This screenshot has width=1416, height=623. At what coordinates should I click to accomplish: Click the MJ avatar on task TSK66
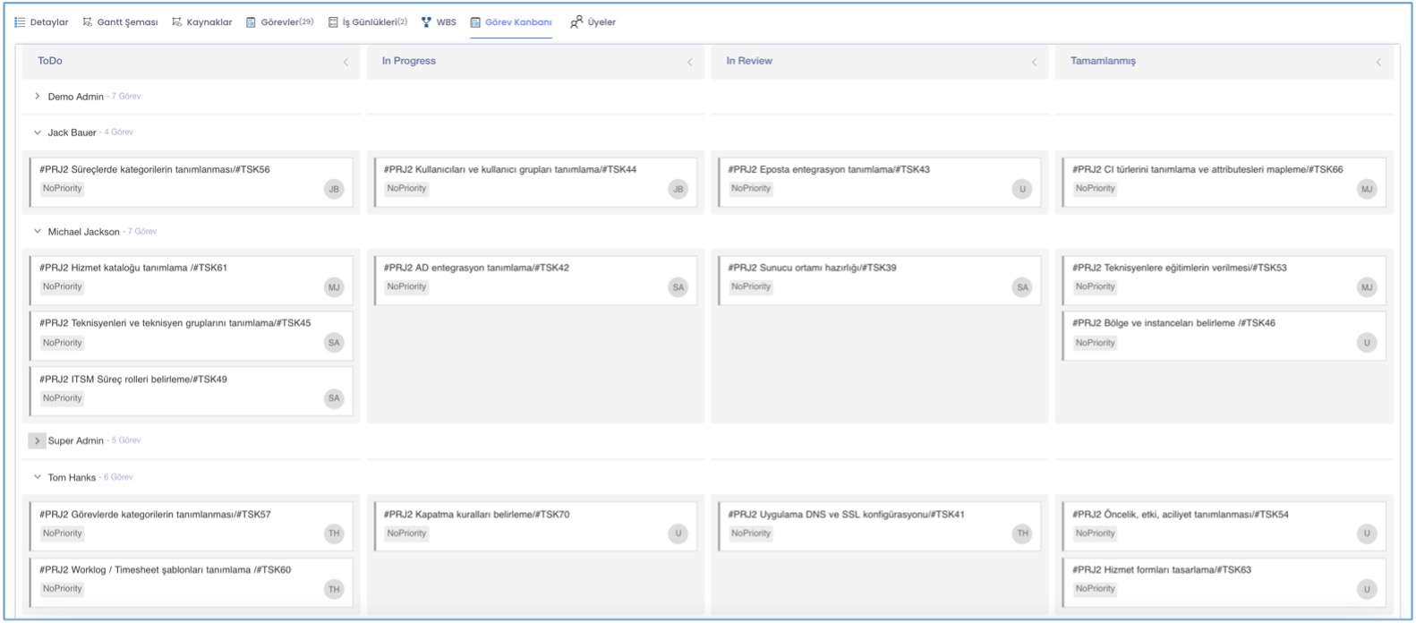(x=1366, y=189)
